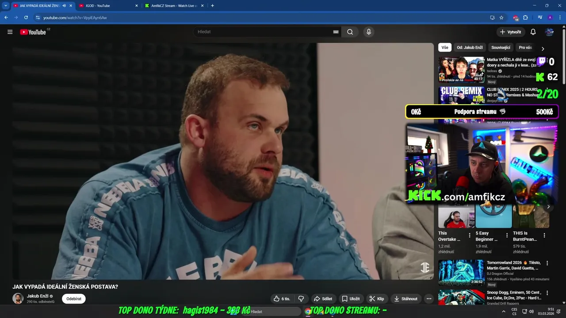The height and width of the screenshot is (318, 566).
Task: Open the volume tray icon
Action: [x=531, y=311]
